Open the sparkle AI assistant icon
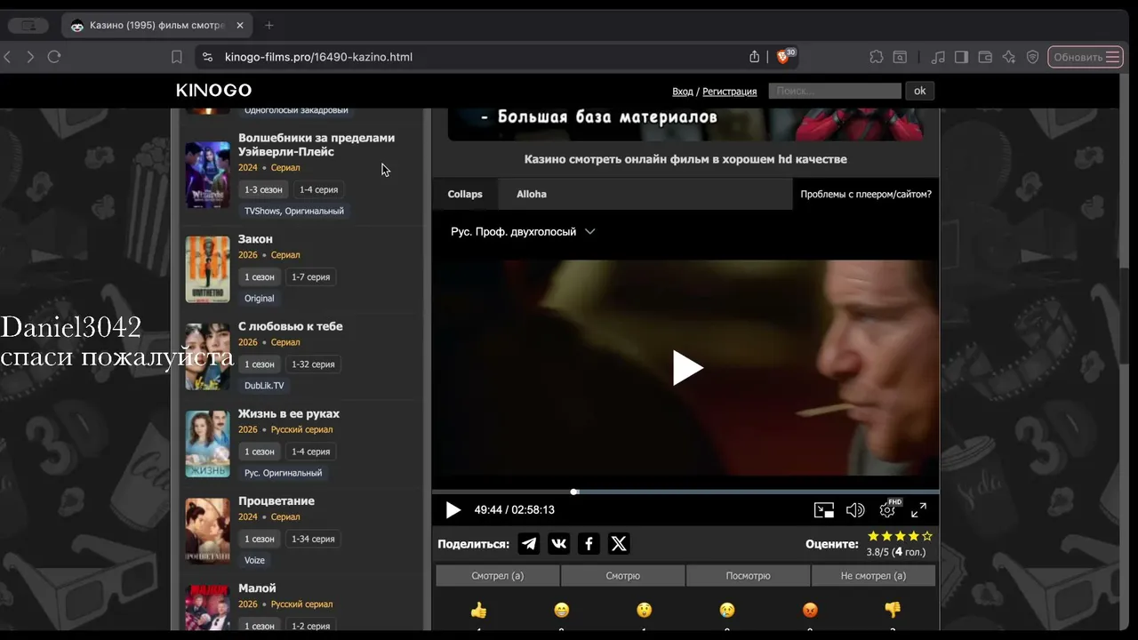 pyautogui.click(x=1009, y=57)
